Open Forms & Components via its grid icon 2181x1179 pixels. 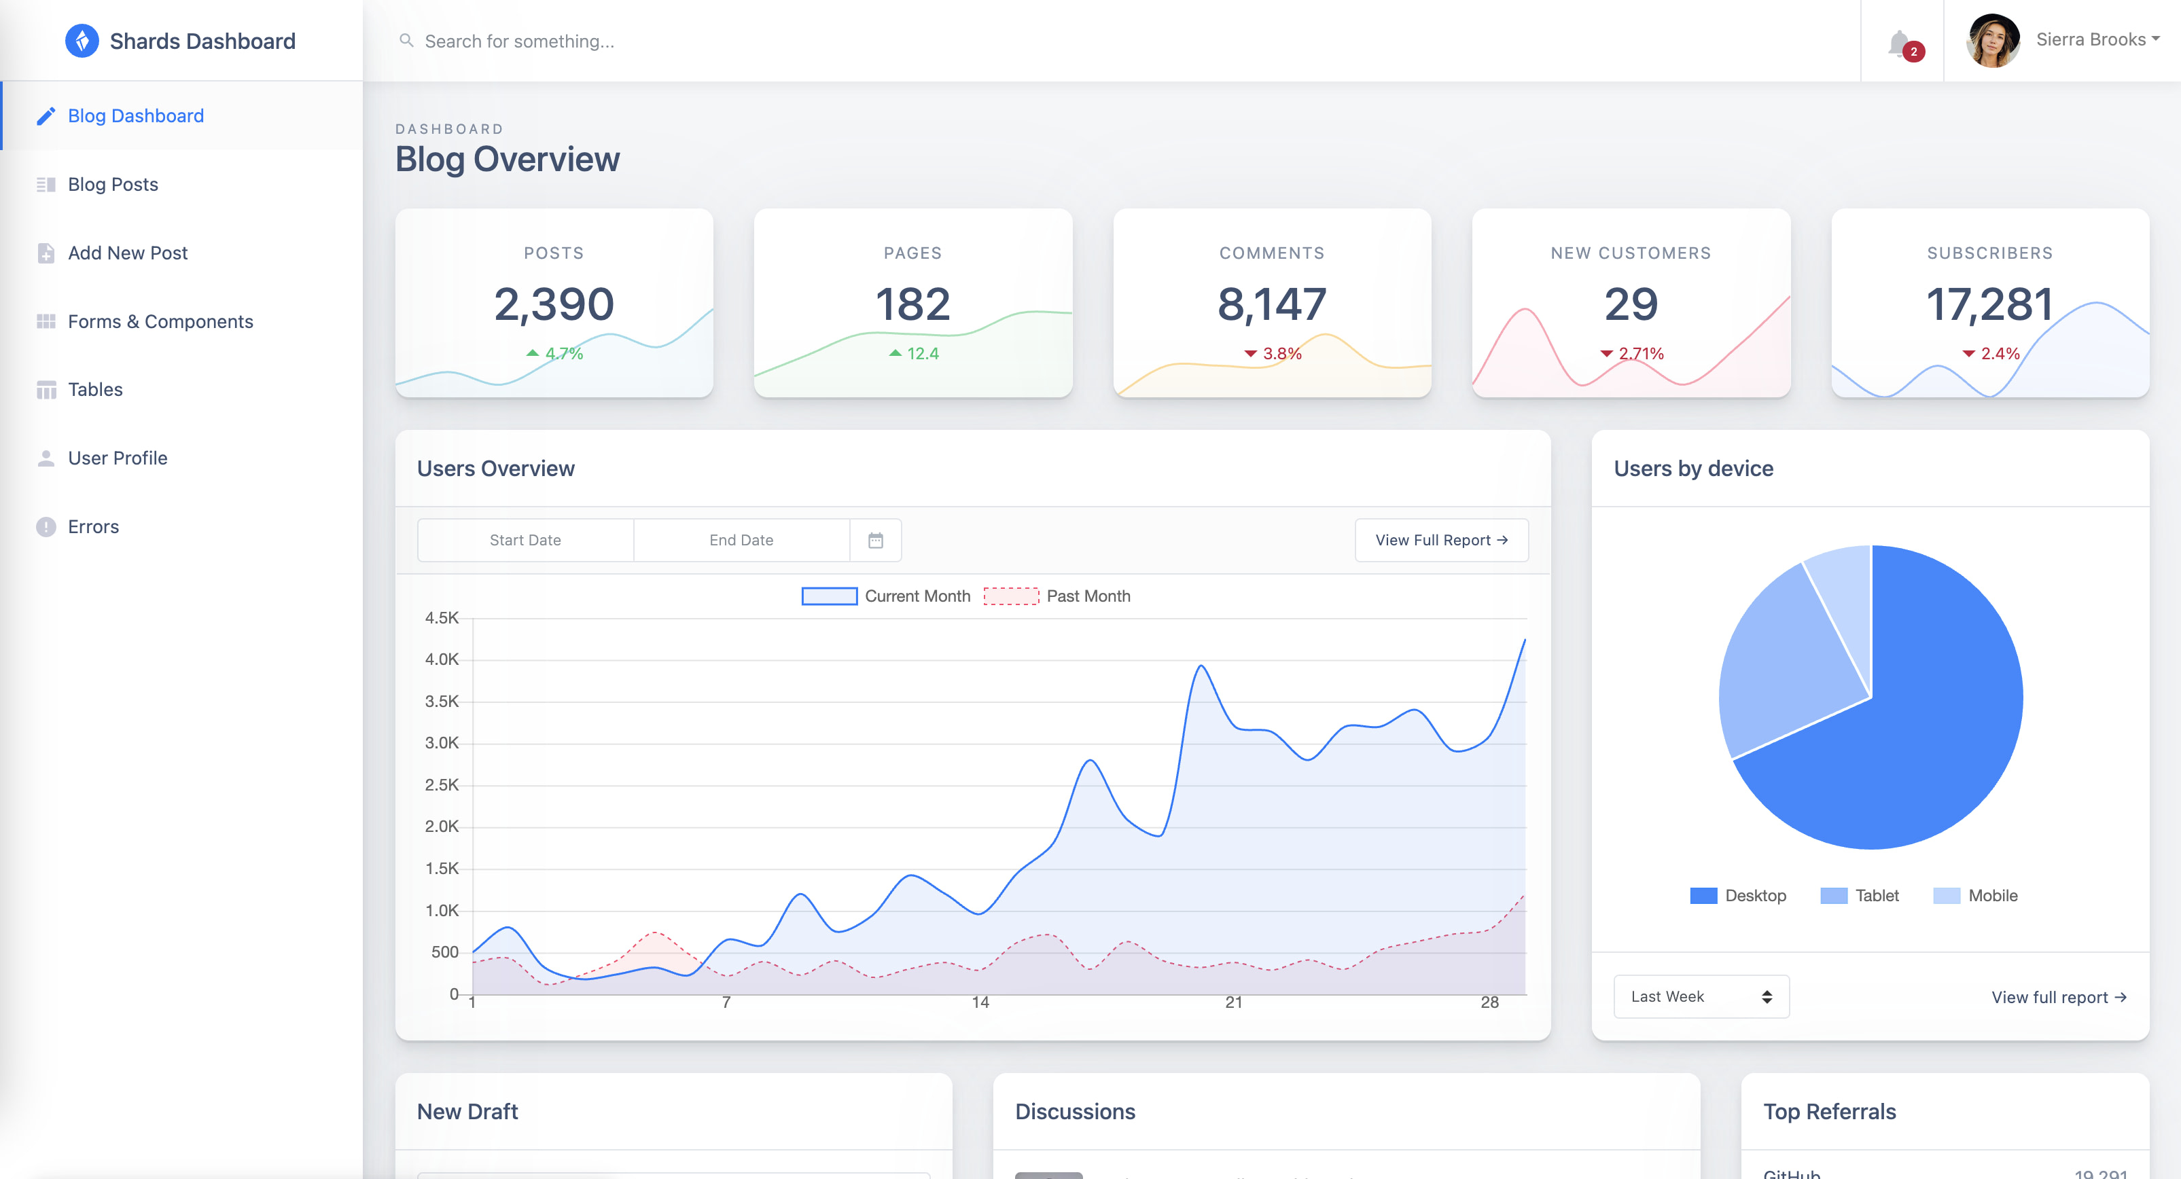click(x=47, y=321)
